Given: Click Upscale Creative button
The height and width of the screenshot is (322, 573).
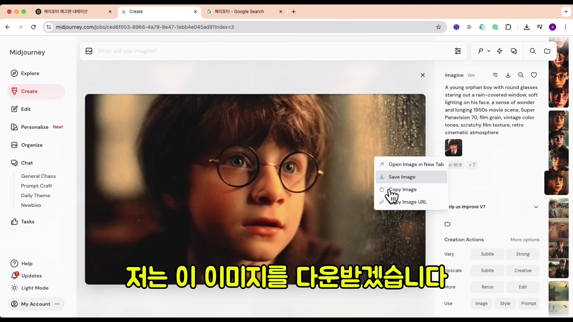Looking at the screenshot, I should tap(523, 271).
